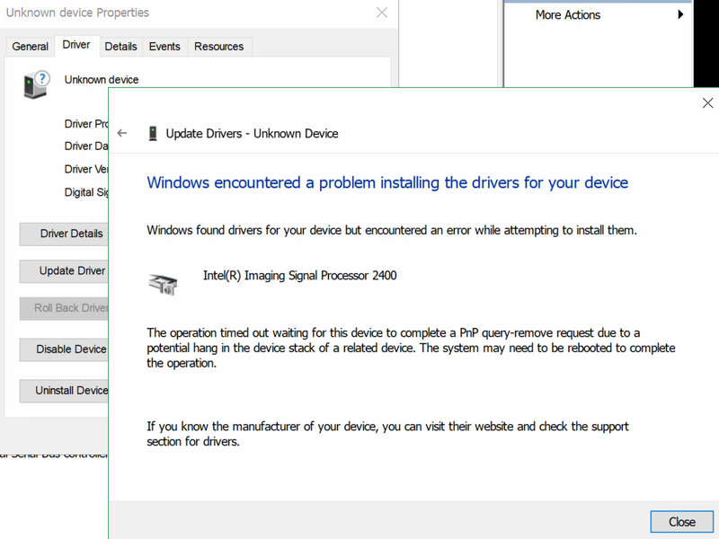Click 'Update Drivers - Unknown Device' title text

pyautogui.click(x=253, y=133)
